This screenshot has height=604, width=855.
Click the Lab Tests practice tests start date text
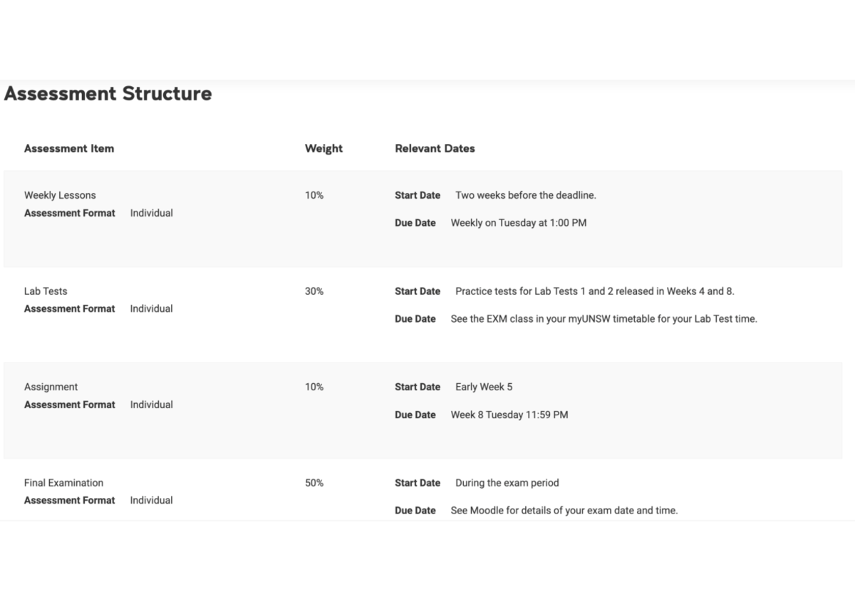coord(594,291)
